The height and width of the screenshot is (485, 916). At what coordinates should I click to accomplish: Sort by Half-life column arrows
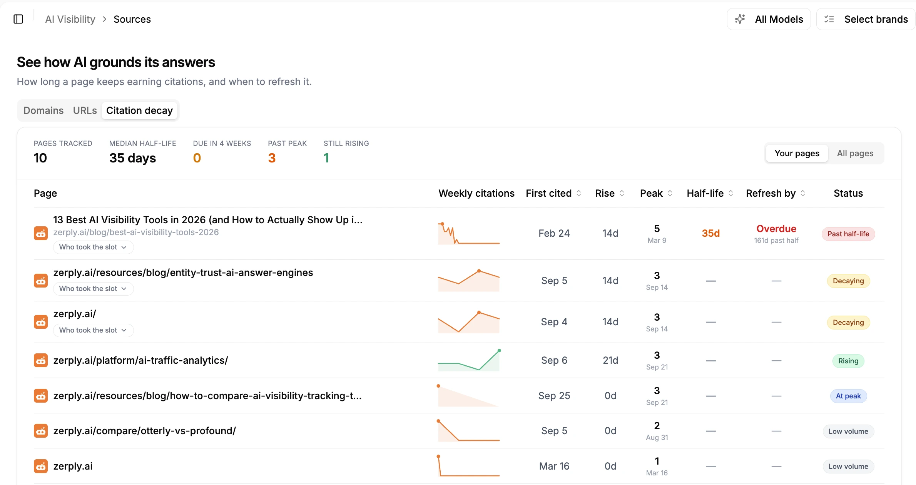tap(730, 193)
